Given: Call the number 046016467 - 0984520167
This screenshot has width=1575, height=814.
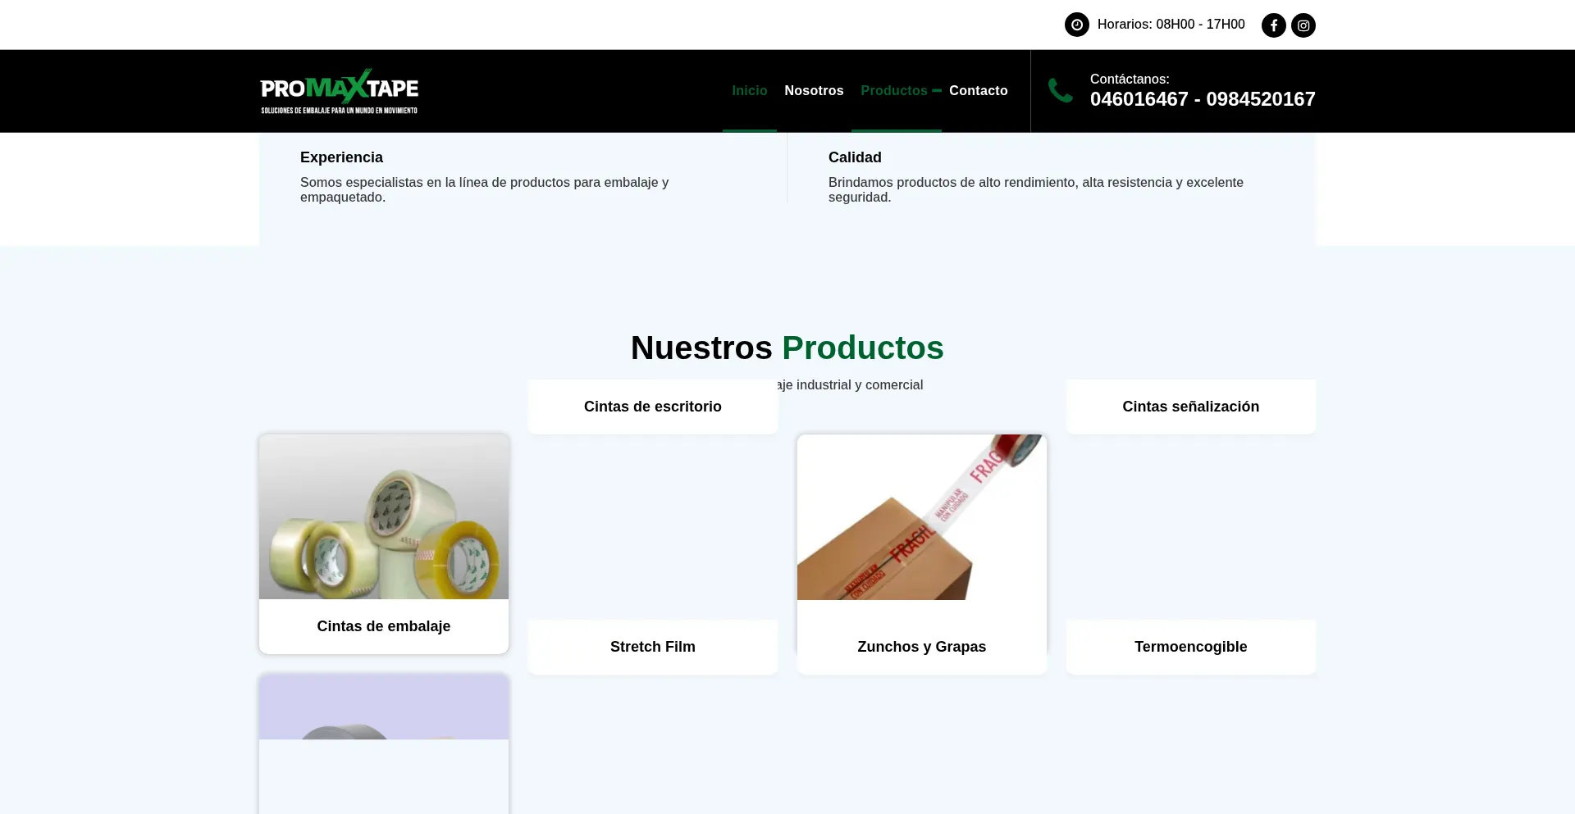Looking at the screenshot, I should (x=1202, y=99).
